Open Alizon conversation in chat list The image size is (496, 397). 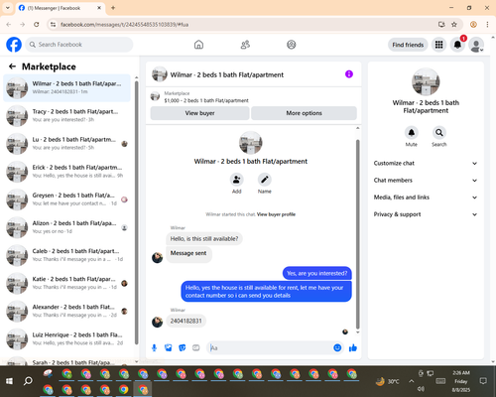[66, 227]
